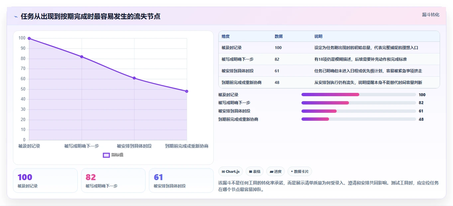Screen dimensions: 453x206
Task: Select the 进度 tag chip
Action: pos(276,172)
